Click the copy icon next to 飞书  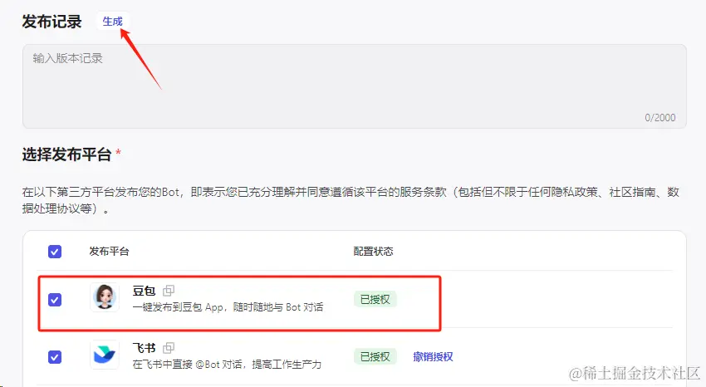tap(169, 348)
